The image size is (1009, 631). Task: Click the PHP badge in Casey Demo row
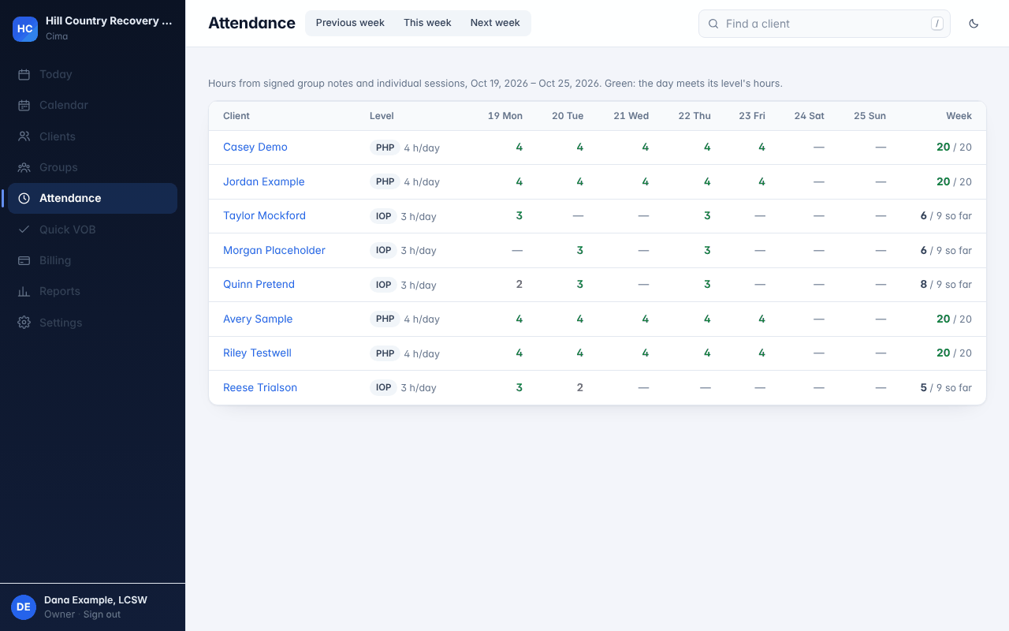385,147
